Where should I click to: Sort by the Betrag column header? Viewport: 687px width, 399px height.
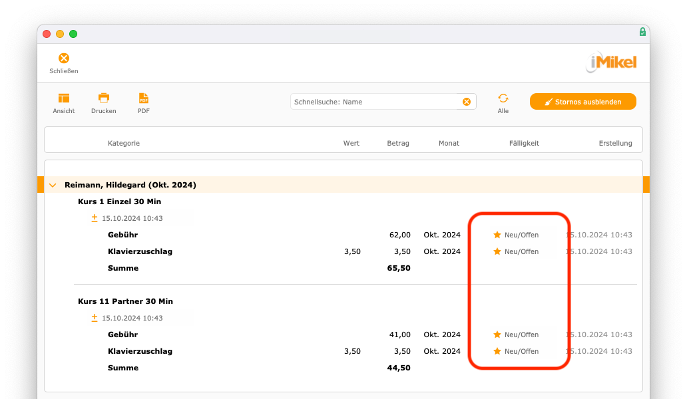[x=398, y=143]
